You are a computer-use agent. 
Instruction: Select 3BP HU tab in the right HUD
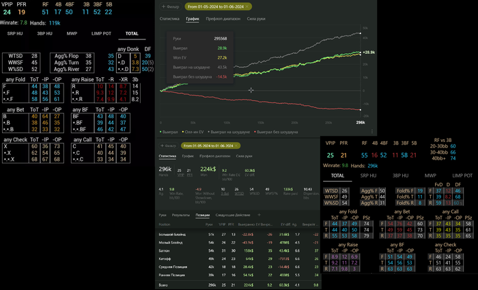400,175
